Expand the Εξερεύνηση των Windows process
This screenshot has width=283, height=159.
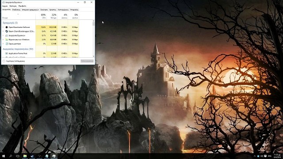(x=3, y=39)
